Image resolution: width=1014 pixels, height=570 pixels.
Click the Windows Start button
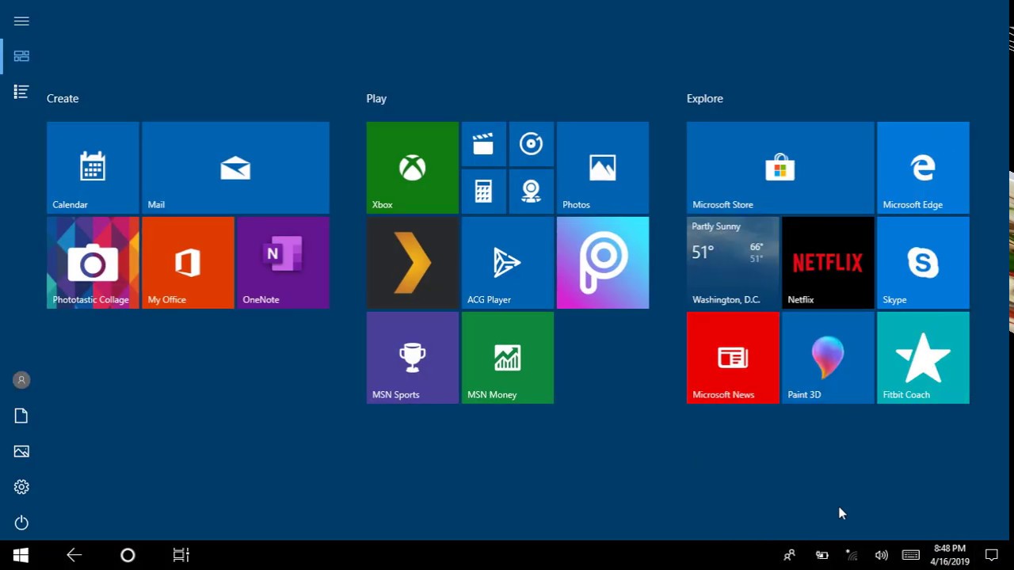coord(21,555)
